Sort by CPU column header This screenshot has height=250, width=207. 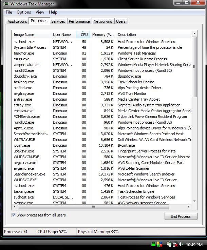[x=83, y=35]
